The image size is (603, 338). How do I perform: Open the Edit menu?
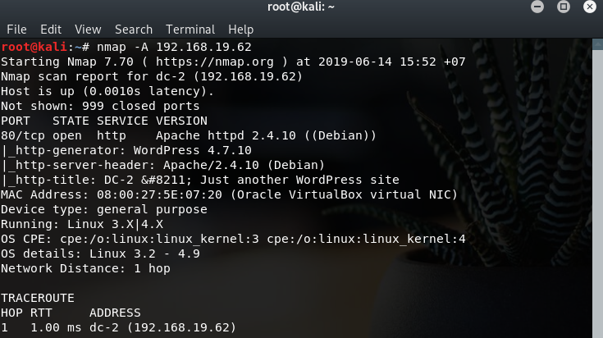tap(51, 30)
